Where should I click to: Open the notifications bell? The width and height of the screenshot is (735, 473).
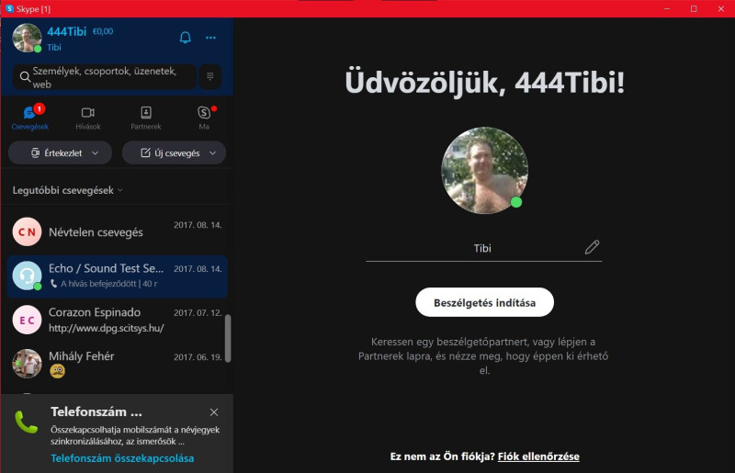point(186,38)
